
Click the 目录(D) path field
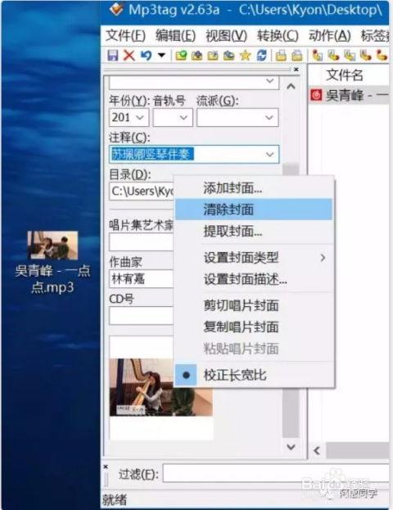pyautogui.click(x=142, y=192)
